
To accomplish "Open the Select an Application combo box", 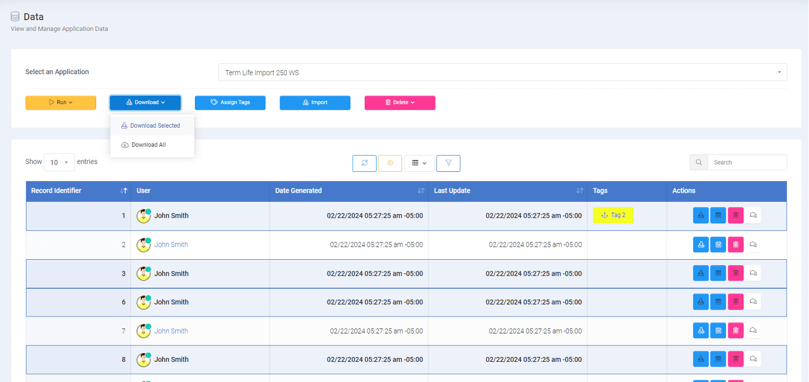I will [x=503, y=73].
